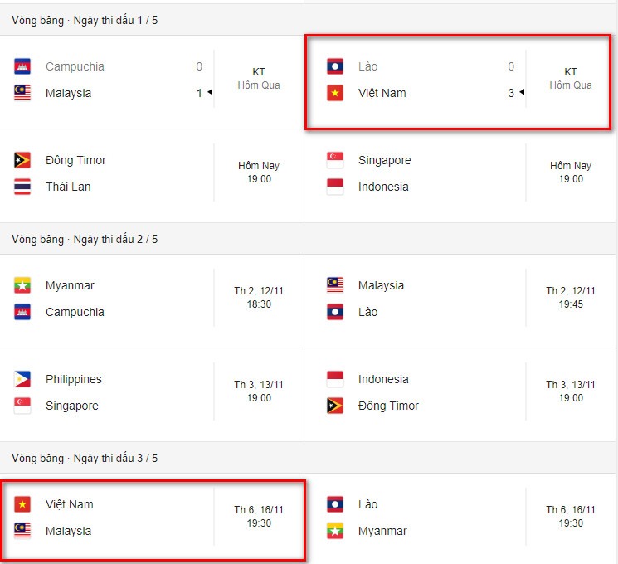Click the Campuchia flag in Campuchia–Malaysia match
618x564 pixels.
pos(22,66)
